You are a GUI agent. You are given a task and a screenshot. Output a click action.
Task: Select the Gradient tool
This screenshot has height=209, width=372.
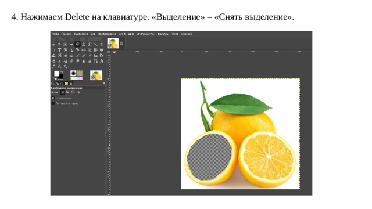71,56
